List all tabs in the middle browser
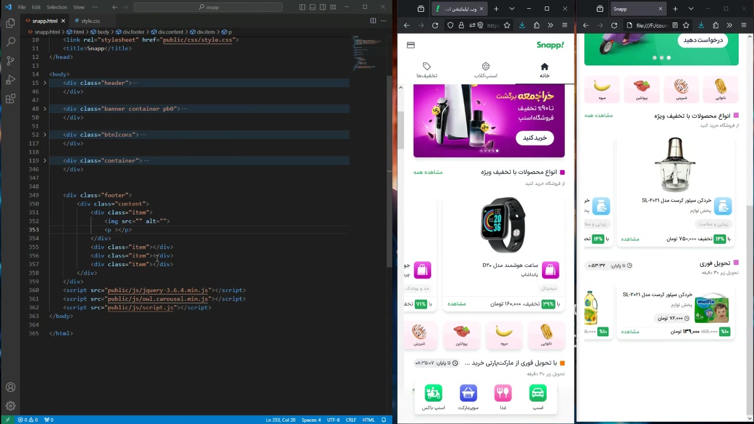 coord(512,9)
